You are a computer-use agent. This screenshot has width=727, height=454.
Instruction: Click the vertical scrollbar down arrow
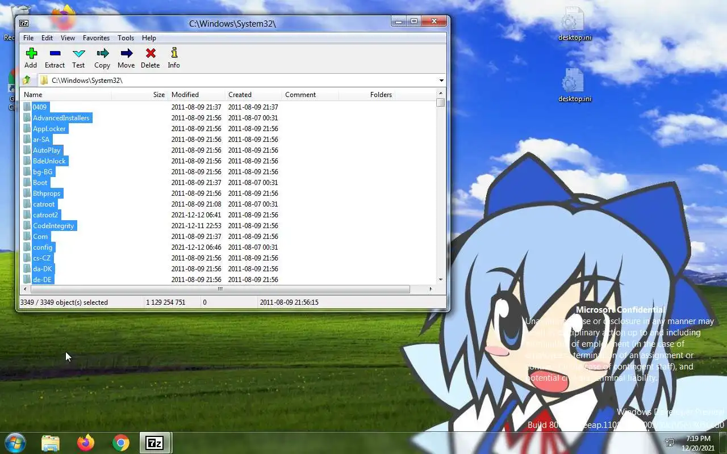coord(441,280)
